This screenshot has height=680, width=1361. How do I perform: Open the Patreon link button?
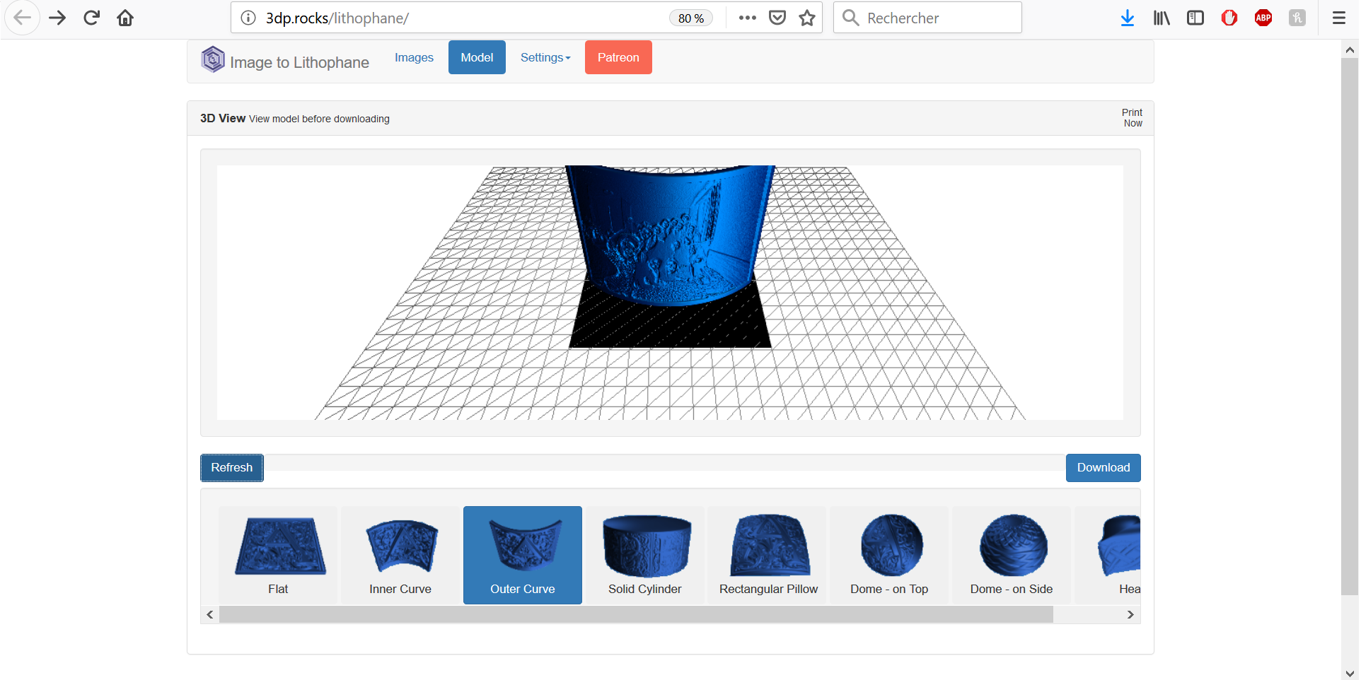(x=618, y=57)
